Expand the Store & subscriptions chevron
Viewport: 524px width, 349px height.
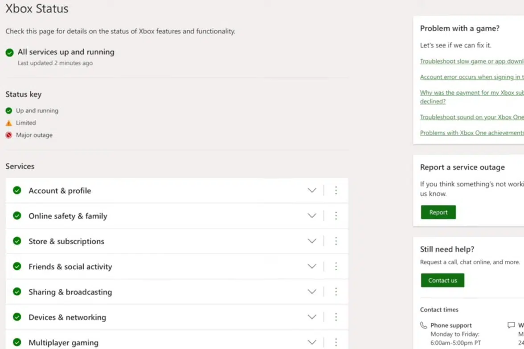[312, 241]
